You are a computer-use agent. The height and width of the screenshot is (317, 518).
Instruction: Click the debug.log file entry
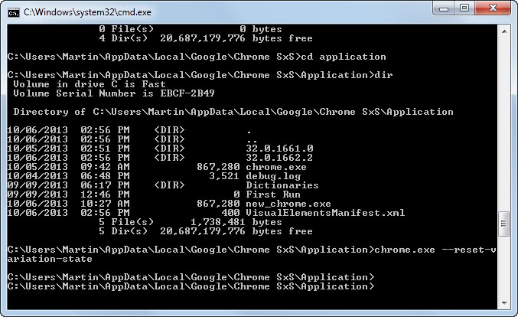[x=273, y=176]
